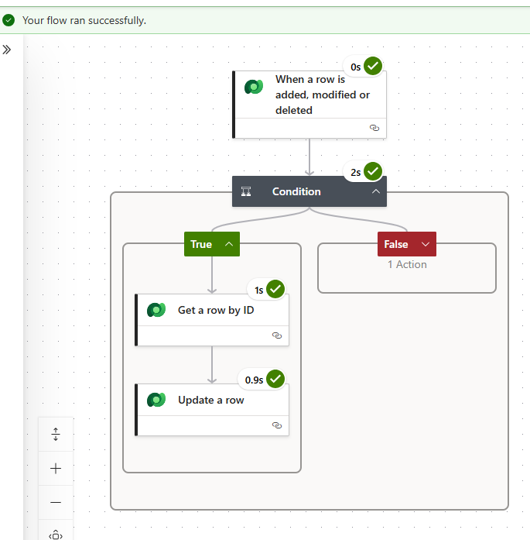The image size is (530, 540).
Task: Expand the left side panel chevrons
Action: (x=7, y=50)
